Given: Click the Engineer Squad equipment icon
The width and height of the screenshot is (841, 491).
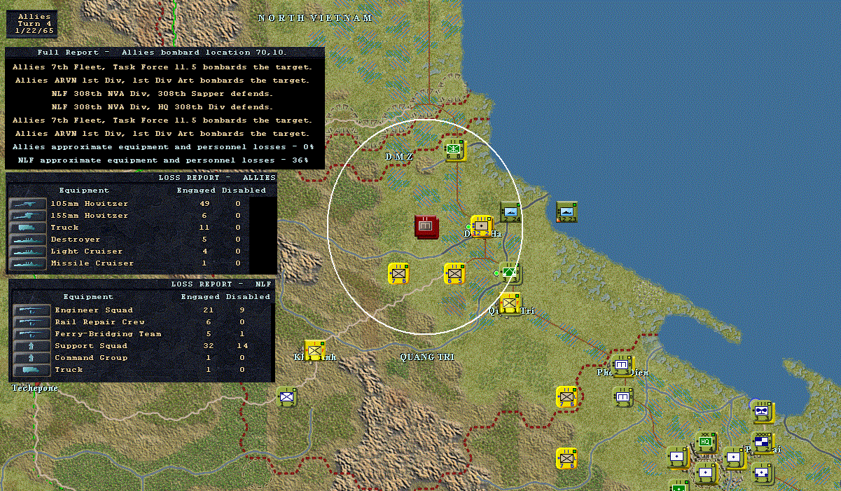Looking at the screenshot, I should point(31,310).
